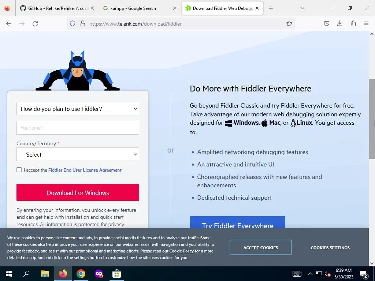Viewport: 375px width, 281px height.
Task: Open clock showing 6:39 AM
Action: click(344, 274)
